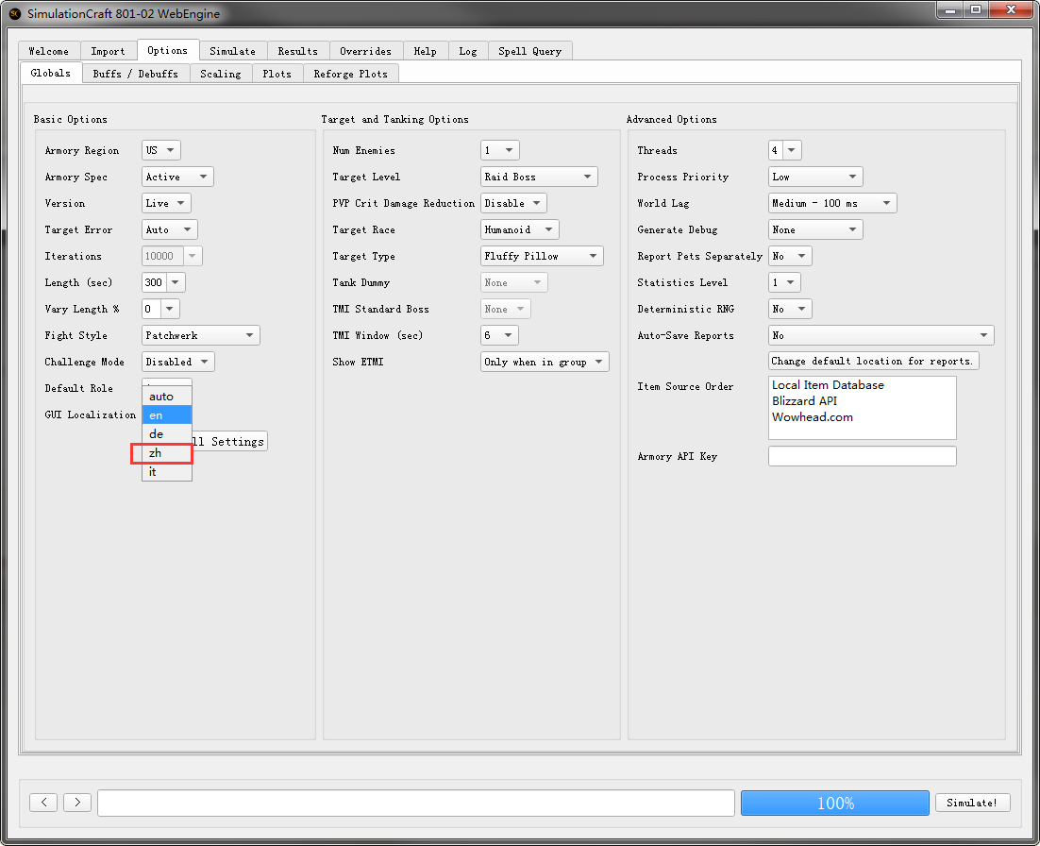Open the Buffs / Debuffs sub-tab
The height and width of the screenshot is (846, 1040).
tap(135, 74)
